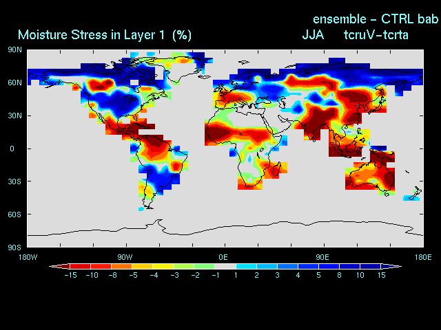Click the 4 to 5 legend swatch
This screenshot has height=330, width=441.
[309, 266]
